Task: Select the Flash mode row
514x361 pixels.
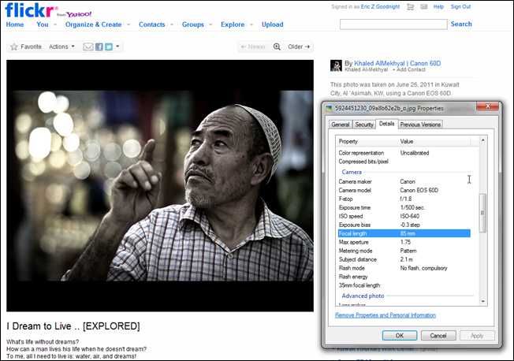Action: click(x=404, y=268)
